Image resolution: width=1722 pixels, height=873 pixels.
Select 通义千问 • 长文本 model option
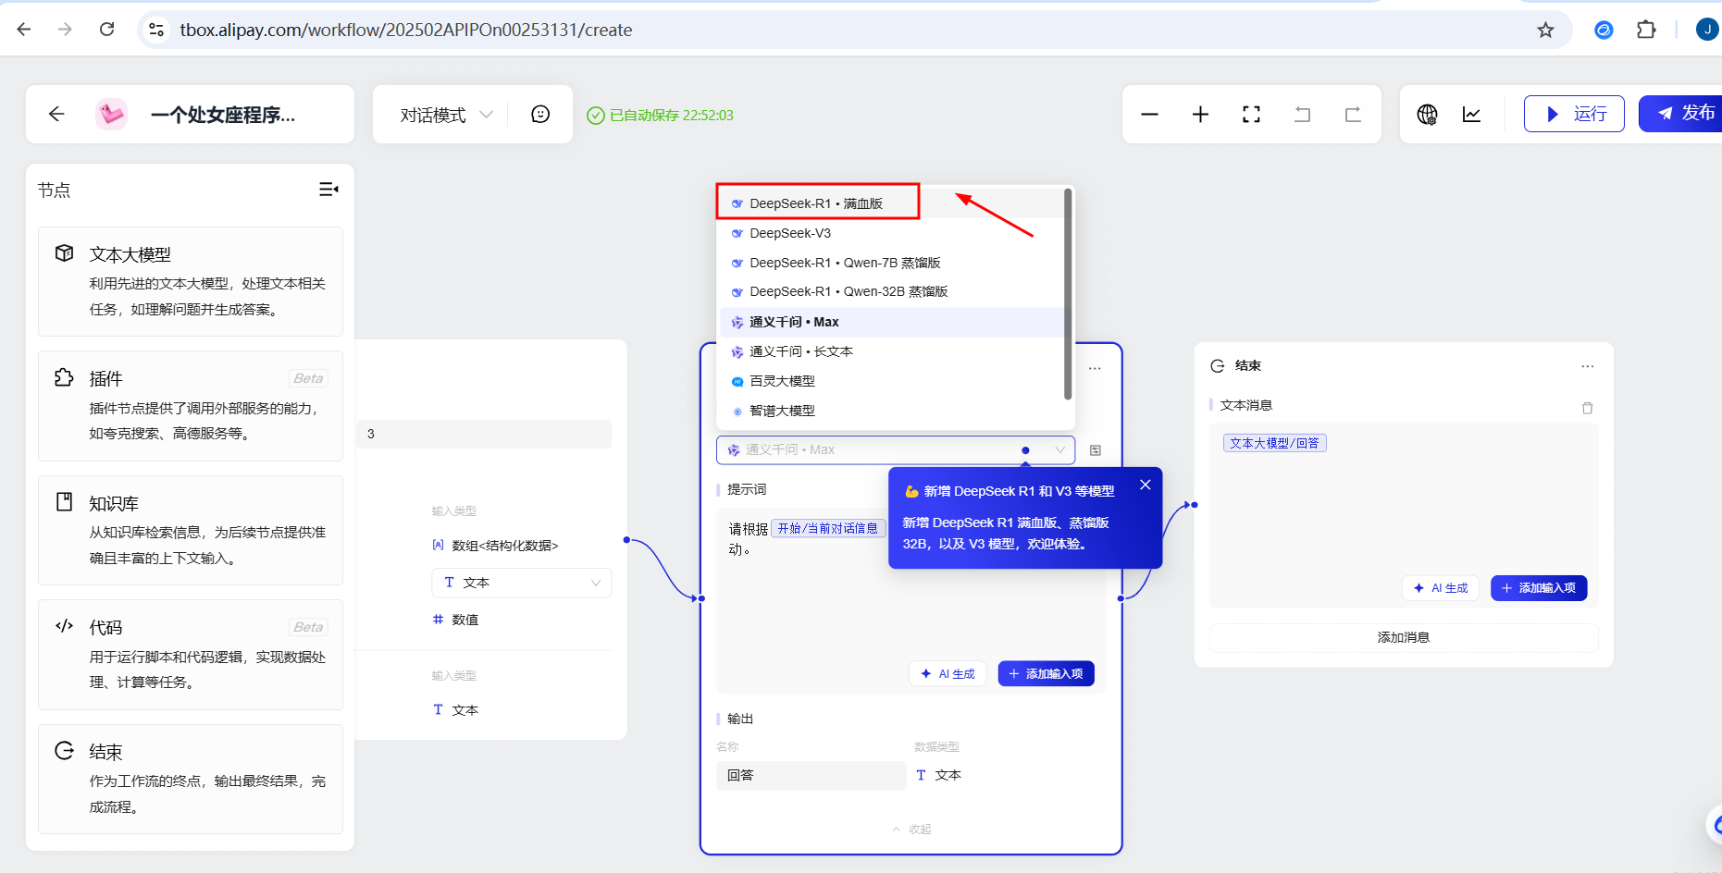891,351
